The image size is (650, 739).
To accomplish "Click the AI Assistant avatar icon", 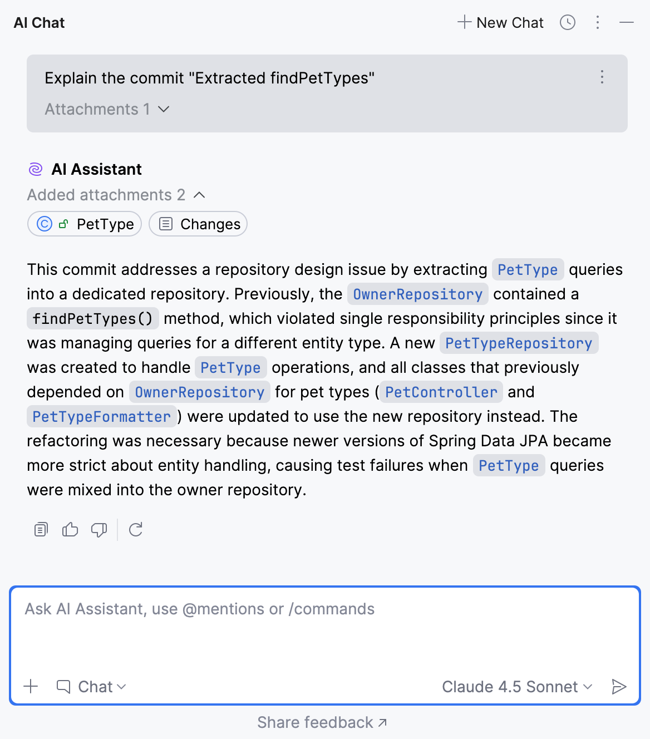I will [x=36, y=169].
